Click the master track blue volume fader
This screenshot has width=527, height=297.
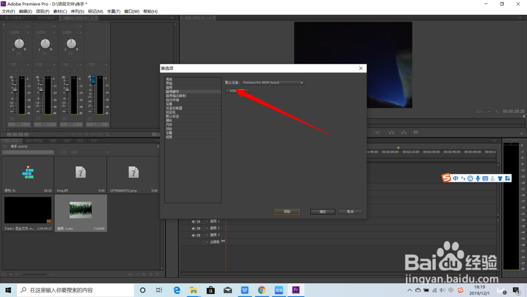coord(93,80)
